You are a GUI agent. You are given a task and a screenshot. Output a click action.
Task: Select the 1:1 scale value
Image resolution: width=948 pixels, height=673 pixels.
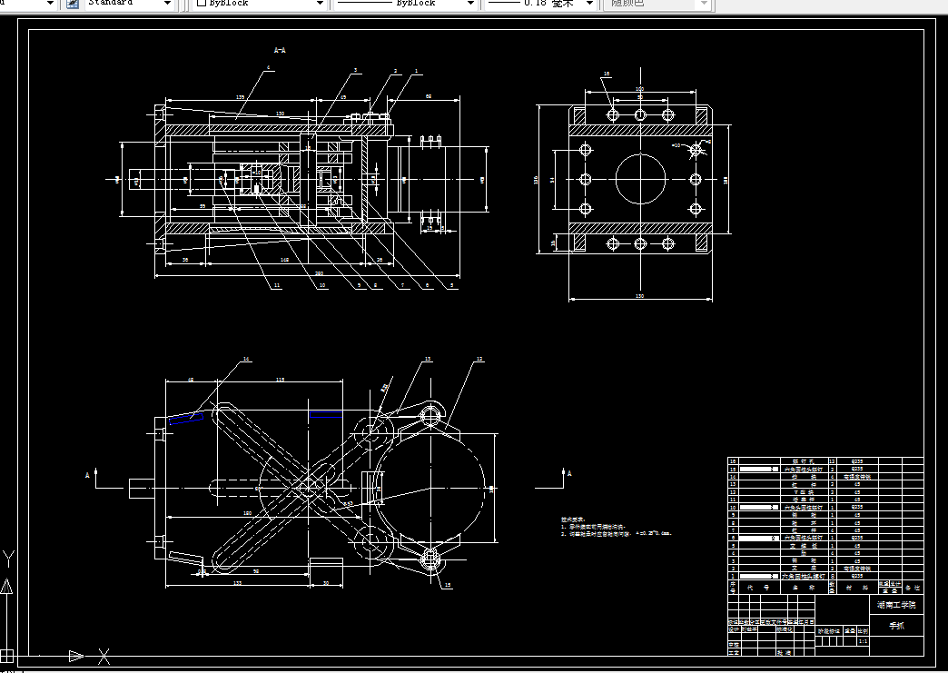click(x=863, y=641)
